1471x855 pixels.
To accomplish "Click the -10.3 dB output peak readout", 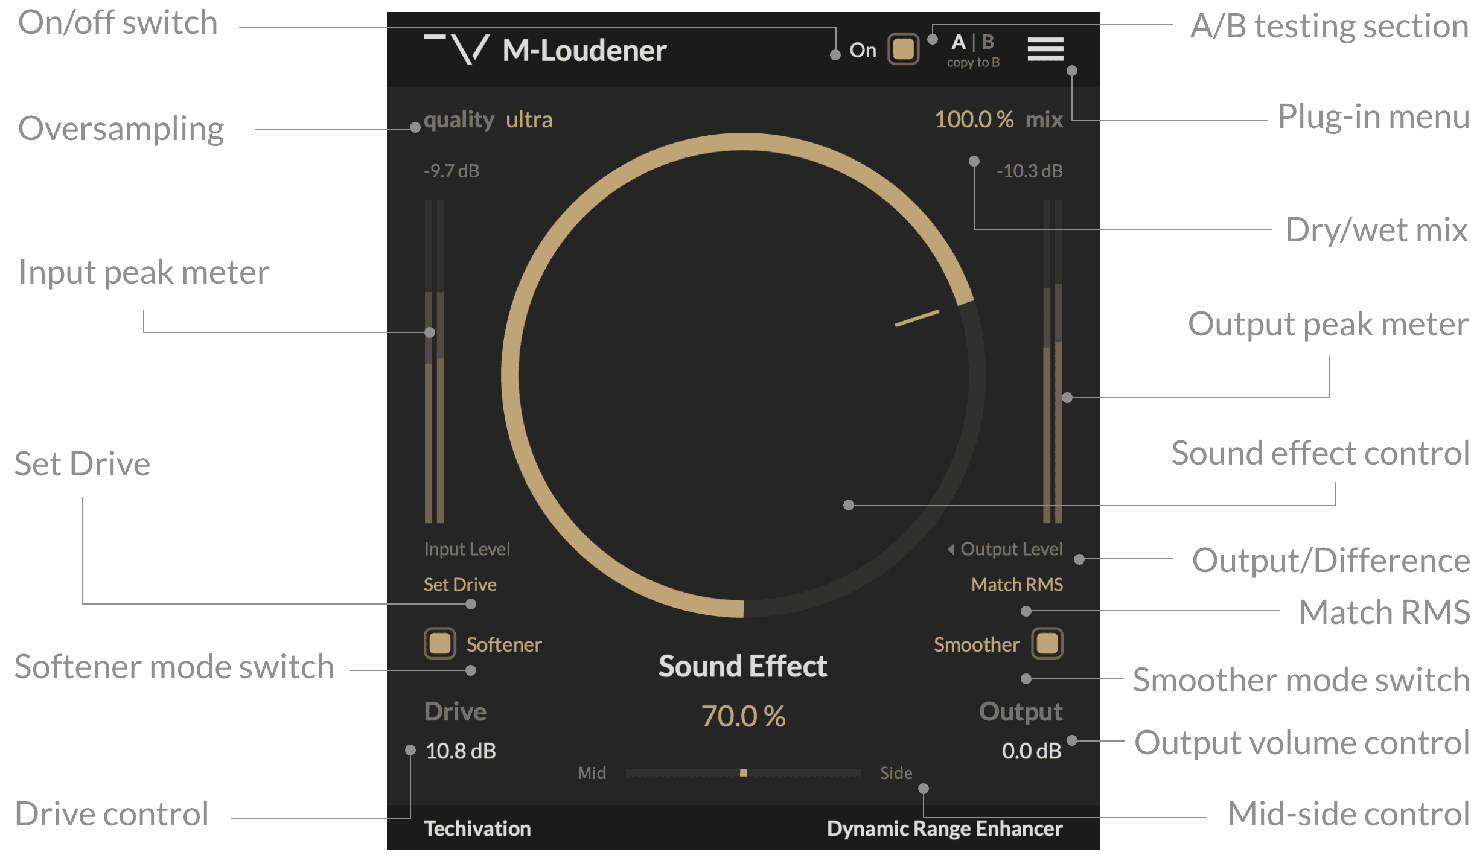I will click(x=1029, y=171).
